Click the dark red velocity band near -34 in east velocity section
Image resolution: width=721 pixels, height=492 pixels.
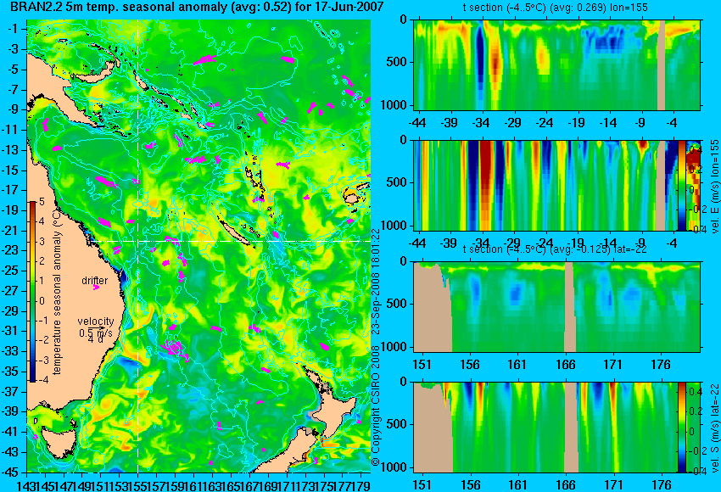pos(487,186)
